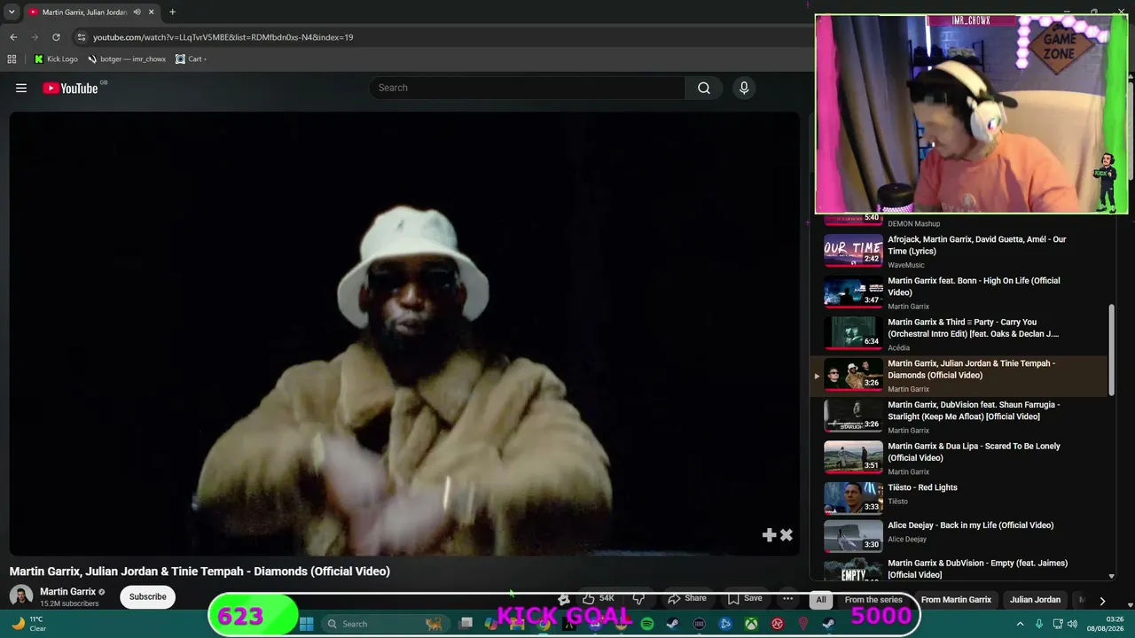Image resolution: width=1135 pixels, height=638 pixels.
Task: Select the From Martin Garrix chip
Action: 956,600
